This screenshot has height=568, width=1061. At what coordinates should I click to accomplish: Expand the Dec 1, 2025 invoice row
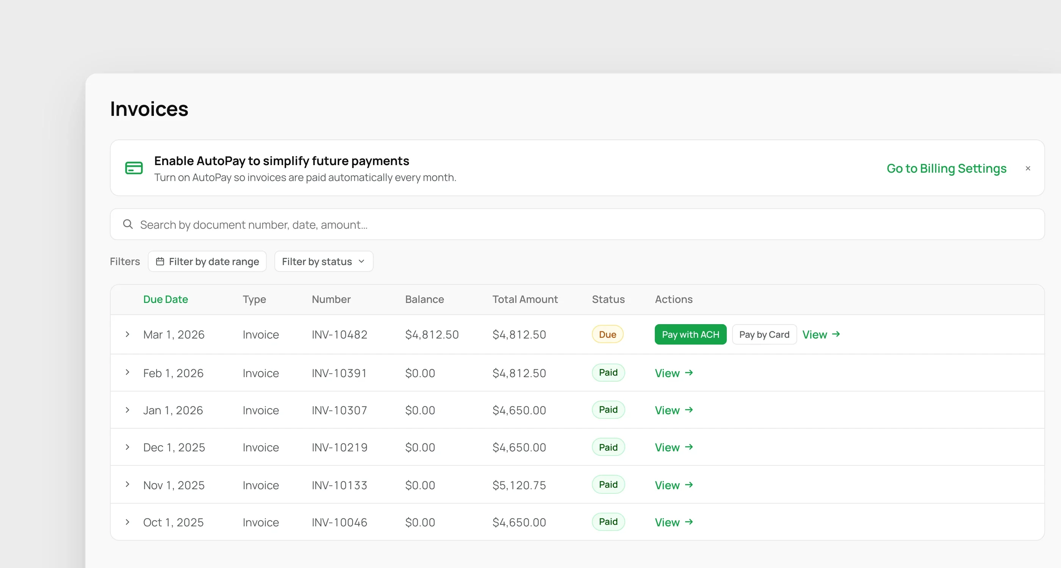tap(127, 447)
